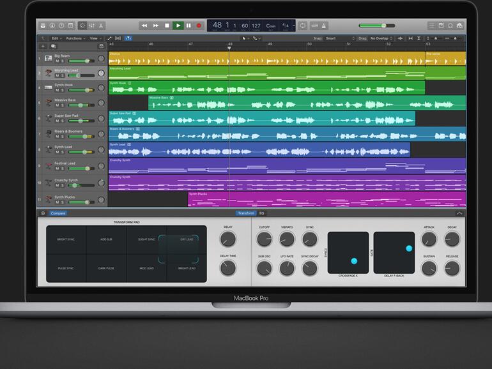Toggle the Smart Controls dial icon
This screenshot has height=369, width=492.
tap(82, 26)
